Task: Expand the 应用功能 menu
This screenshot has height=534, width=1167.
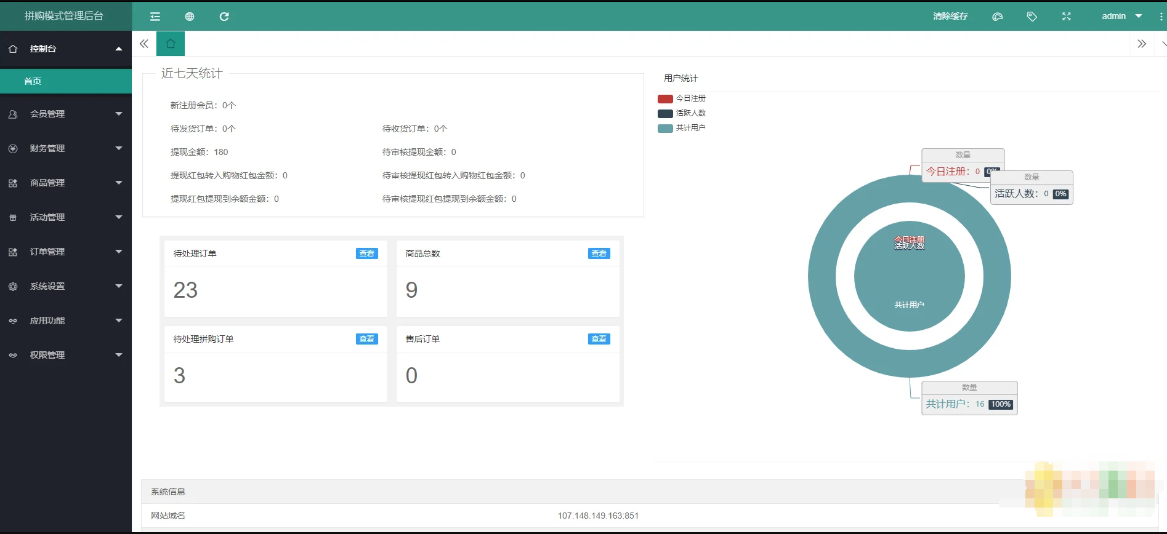Action: (x=119, y=321)
